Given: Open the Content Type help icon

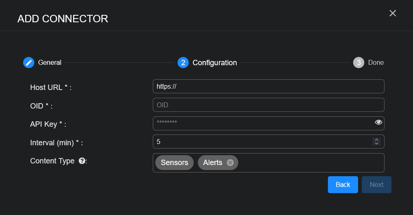Looking at the screenshot, I should [x=82, y=161].
